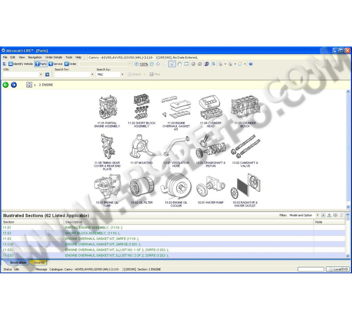Select section row 11.02 Short Block Assembly
This screenshot has width=352, height=320.
[x=173, y=233]
